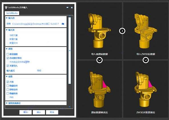
Task: Click the 导入前原始数据 caption
Action: 99,54
